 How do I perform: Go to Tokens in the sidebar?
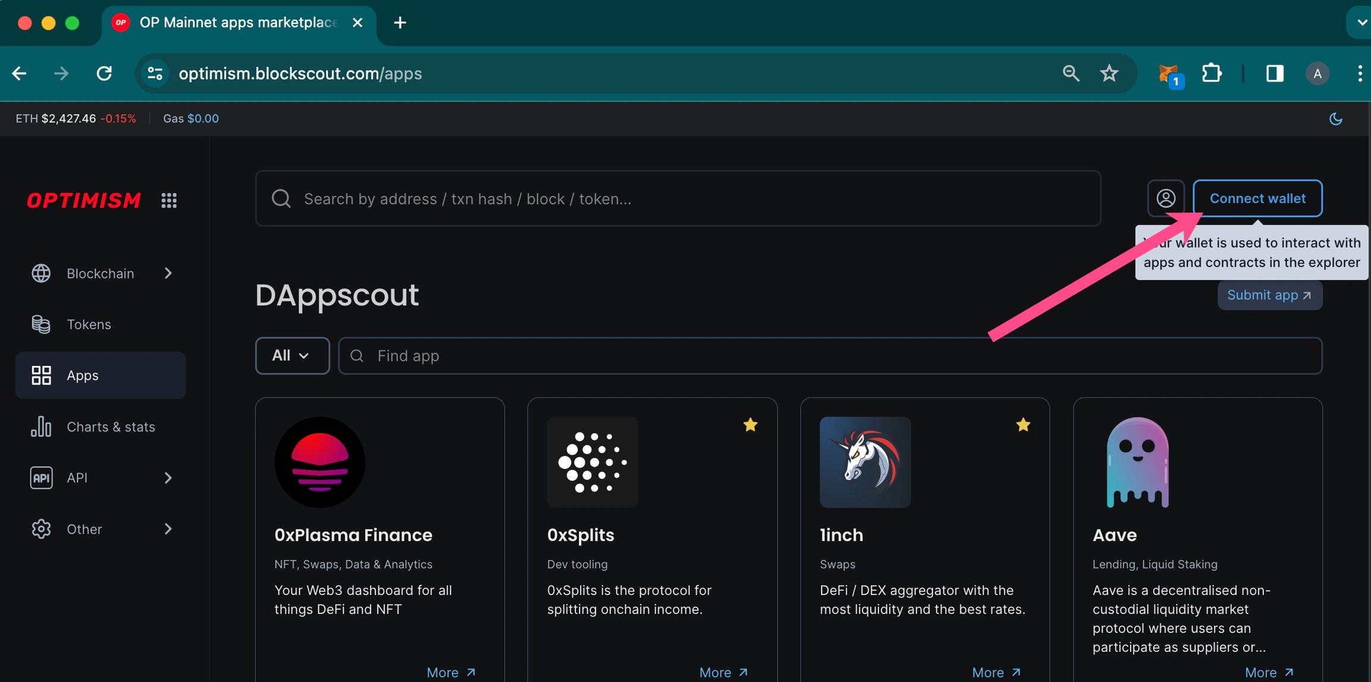[89, 324]
